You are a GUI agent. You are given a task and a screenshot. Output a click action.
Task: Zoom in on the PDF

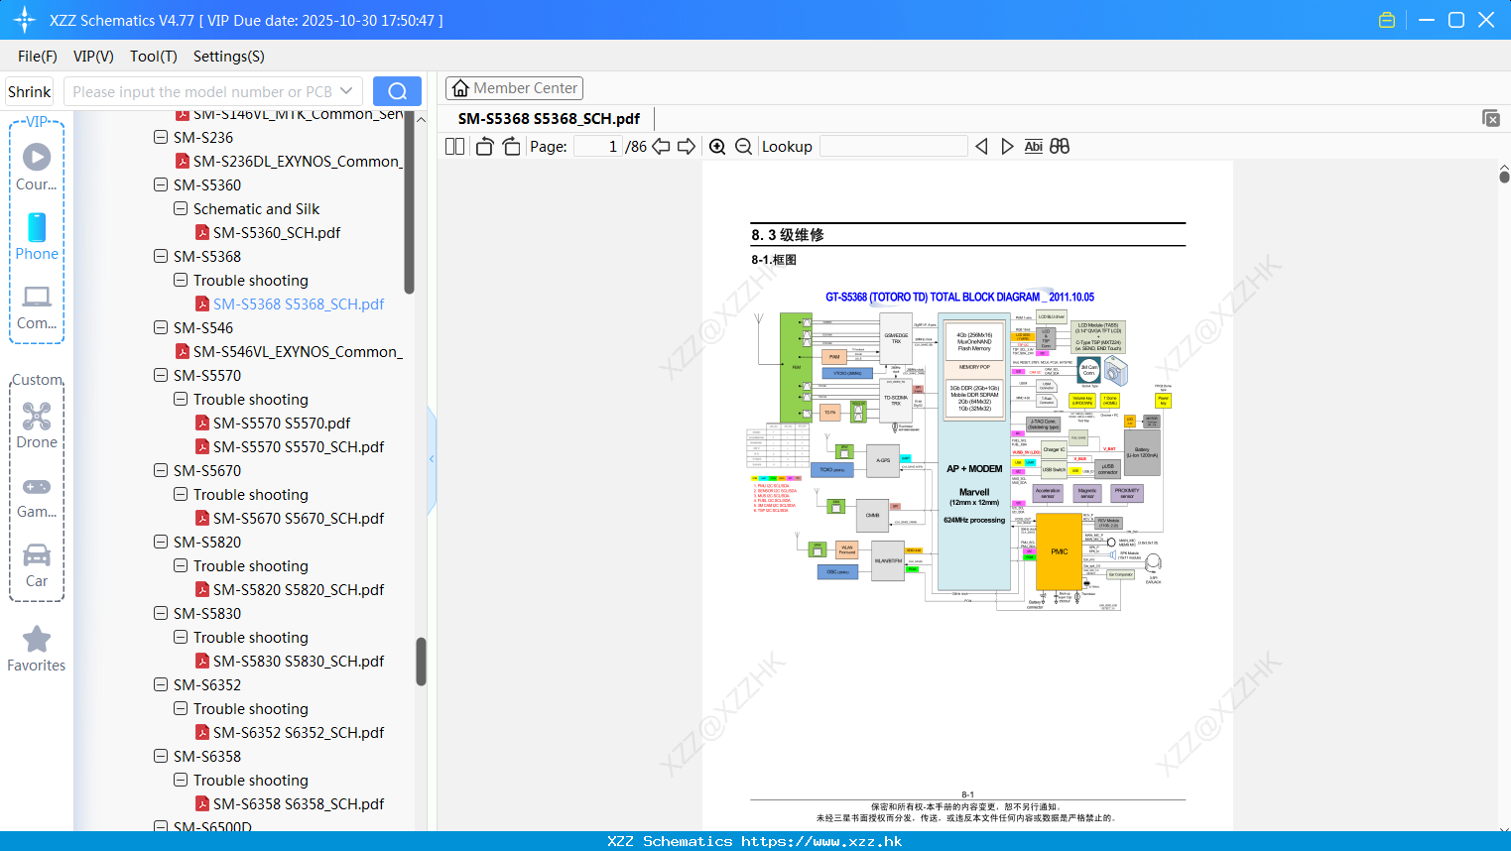[x=717, y=147]
